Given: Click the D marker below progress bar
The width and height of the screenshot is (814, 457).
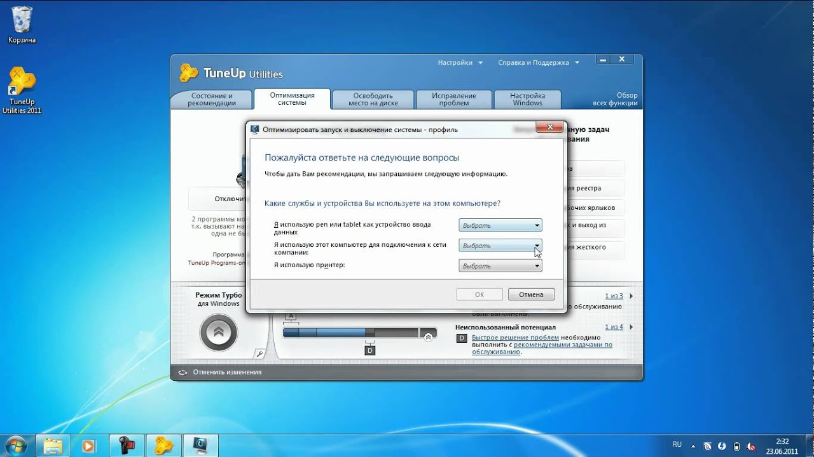Looking at the screenshot, I should 370,350.
